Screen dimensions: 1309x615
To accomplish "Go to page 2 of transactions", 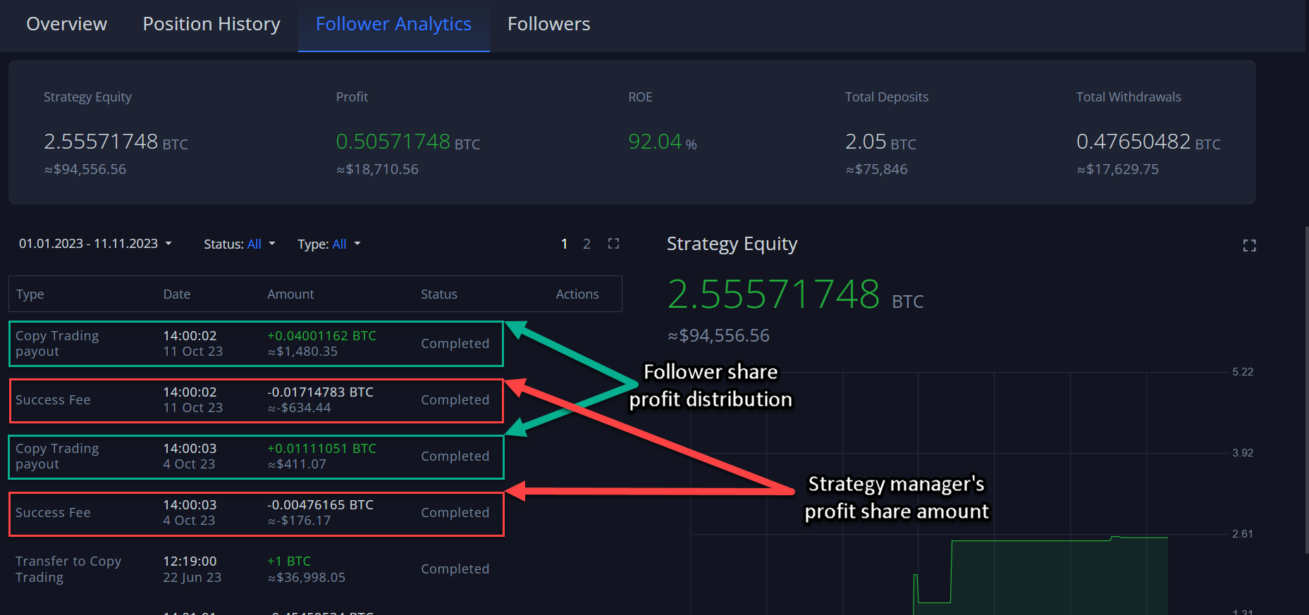I will tap(586, 244).
